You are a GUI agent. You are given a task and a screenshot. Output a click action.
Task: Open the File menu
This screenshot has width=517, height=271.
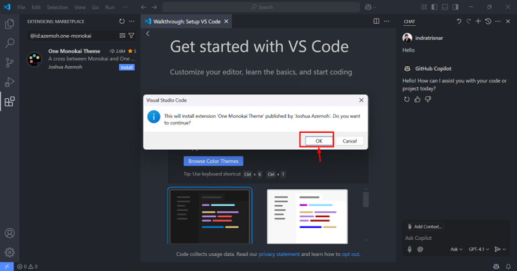point(21,7)
